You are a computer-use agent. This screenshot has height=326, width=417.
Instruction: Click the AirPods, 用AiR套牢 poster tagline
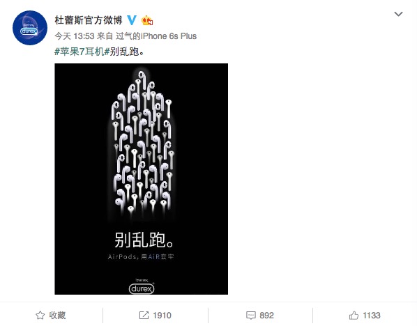[x=141, y=256]
